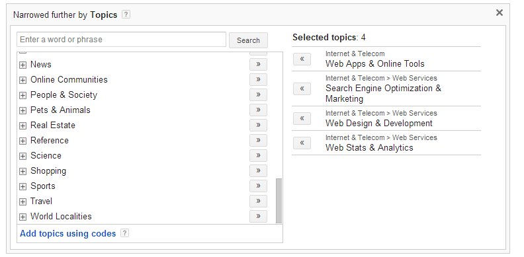Open help icon beside Add topics using codes
Viewport: 524px width, 257px height.
[x=124, y=233]
